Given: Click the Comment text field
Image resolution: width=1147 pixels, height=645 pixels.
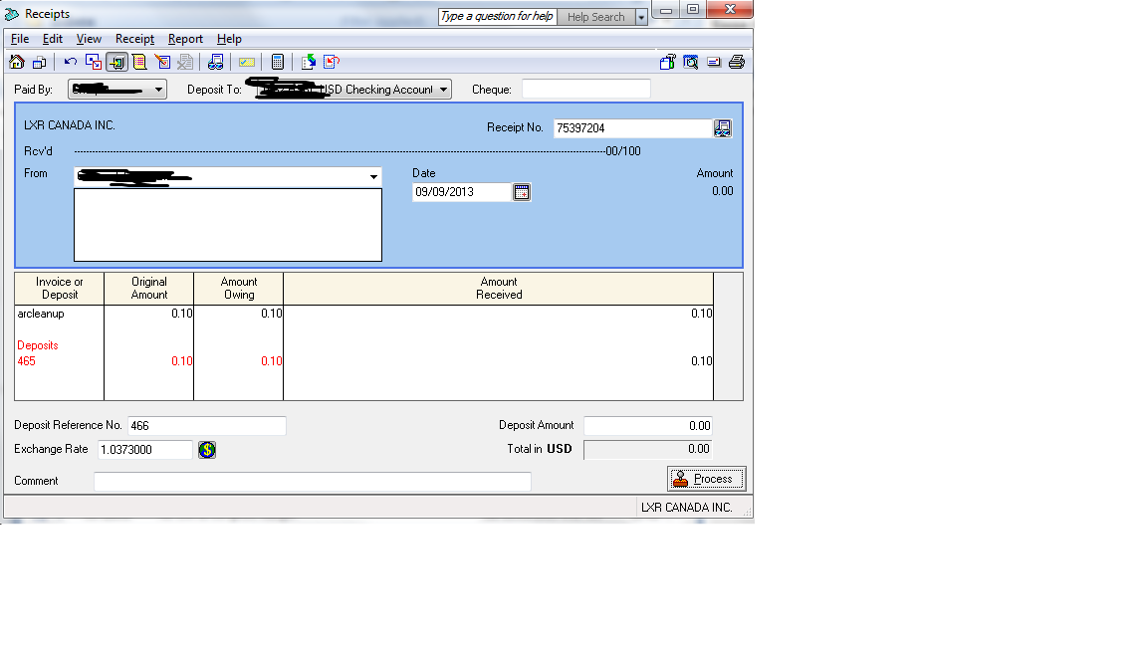Looking at the screenshot, I should 313,481.
